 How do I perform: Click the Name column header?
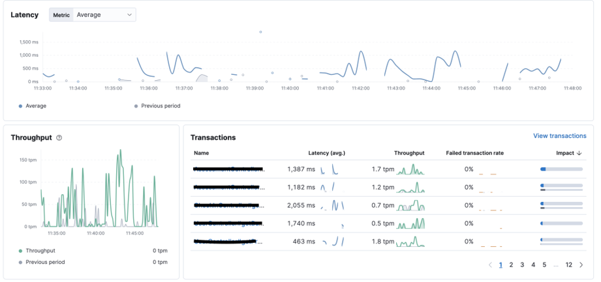point(201,152)
